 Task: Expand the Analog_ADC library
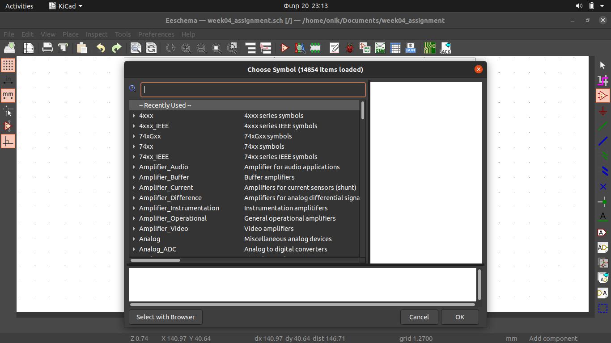[x=134, y=249]
